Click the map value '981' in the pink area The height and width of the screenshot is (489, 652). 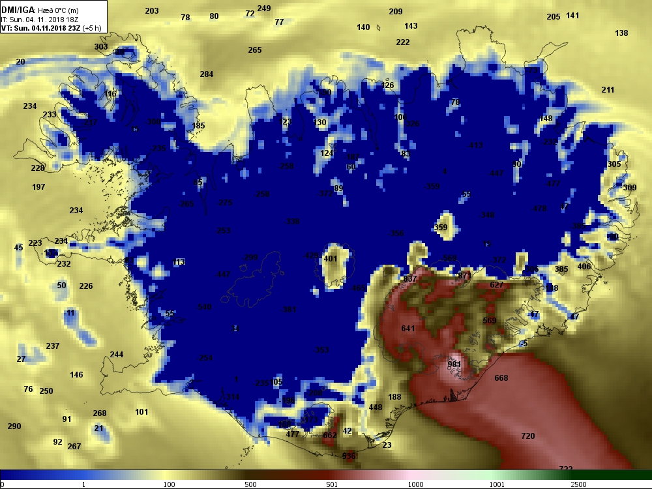point(454,364)
